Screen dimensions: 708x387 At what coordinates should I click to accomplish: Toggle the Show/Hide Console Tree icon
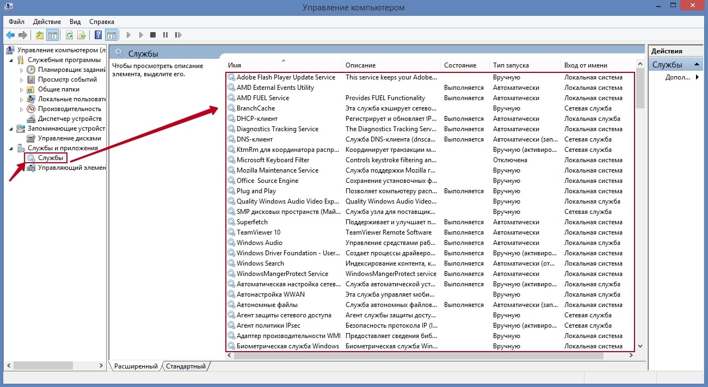coord(52,35)
